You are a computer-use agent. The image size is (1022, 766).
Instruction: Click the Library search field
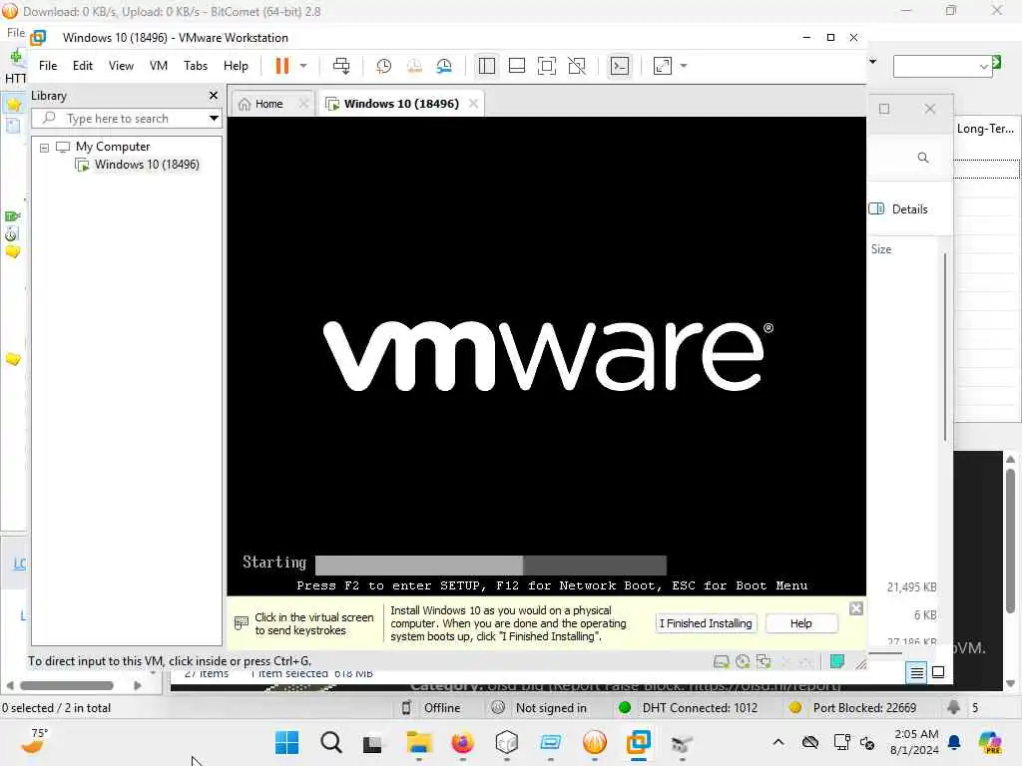click(121, 119)
